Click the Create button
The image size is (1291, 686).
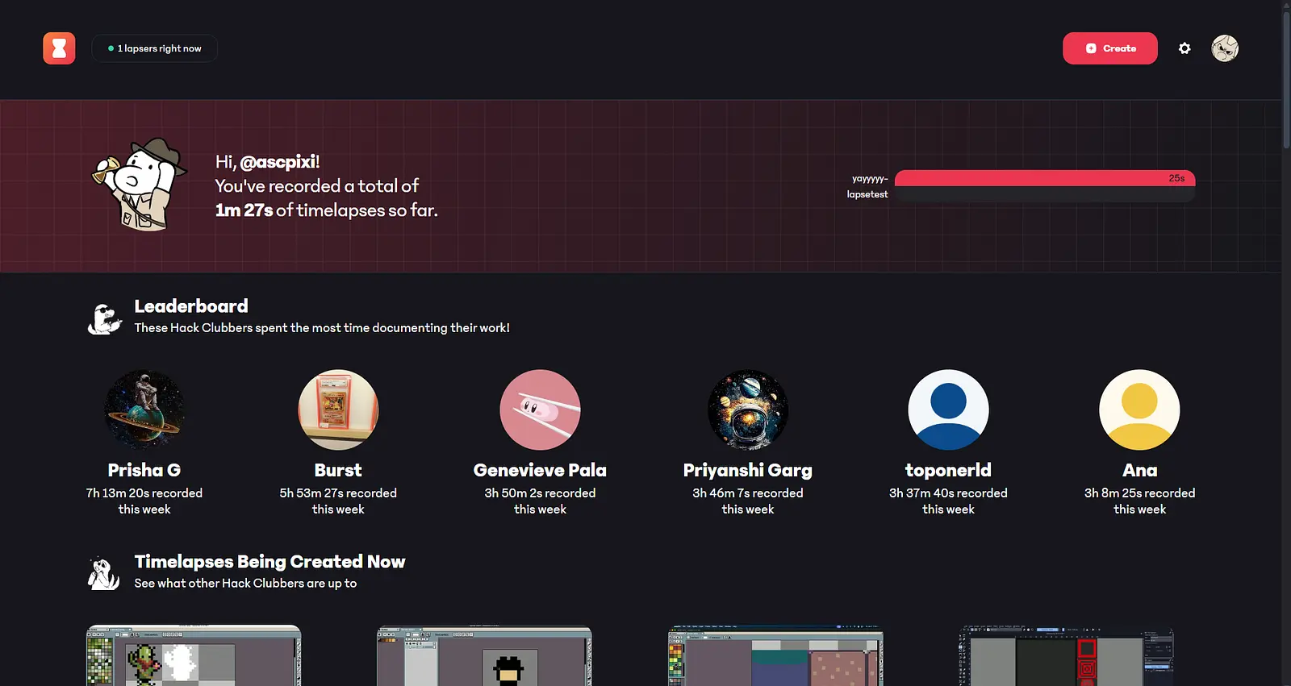click(1109, 48)
